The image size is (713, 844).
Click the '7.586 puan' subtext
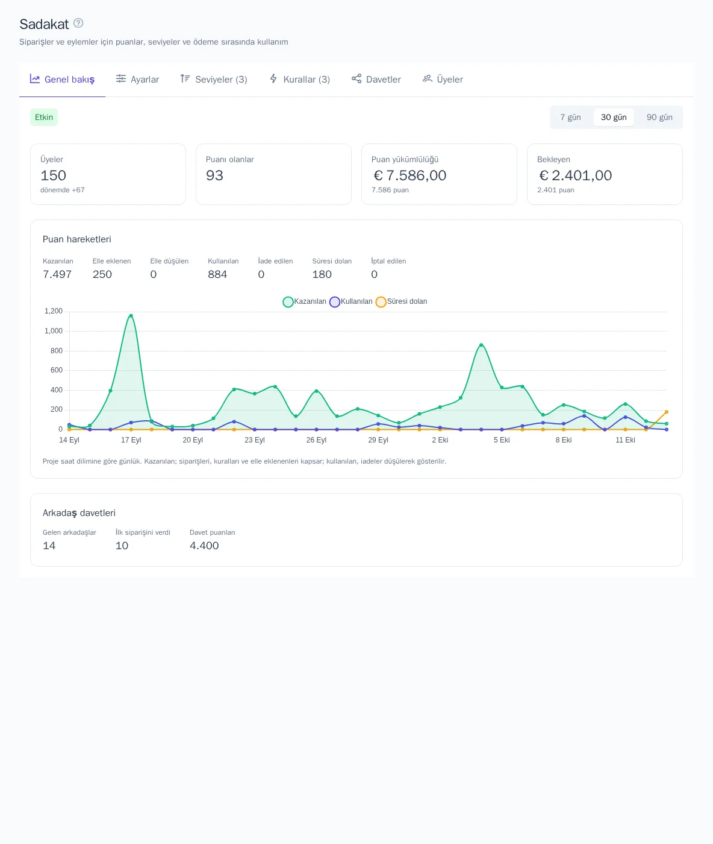pyautogui.click(x=390, y=190)
